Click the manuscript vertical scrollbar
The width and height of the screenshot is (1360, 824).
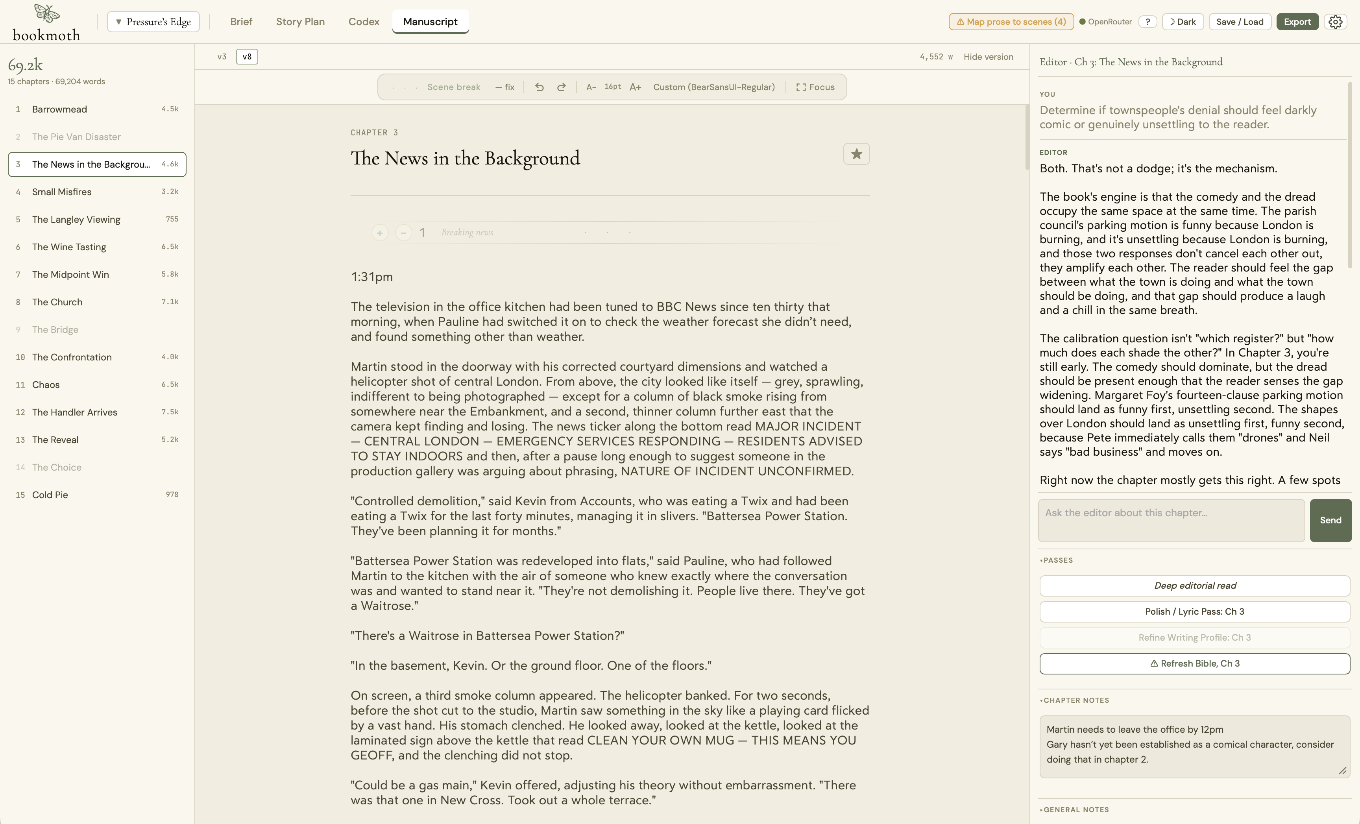(x=1027, y=138)
